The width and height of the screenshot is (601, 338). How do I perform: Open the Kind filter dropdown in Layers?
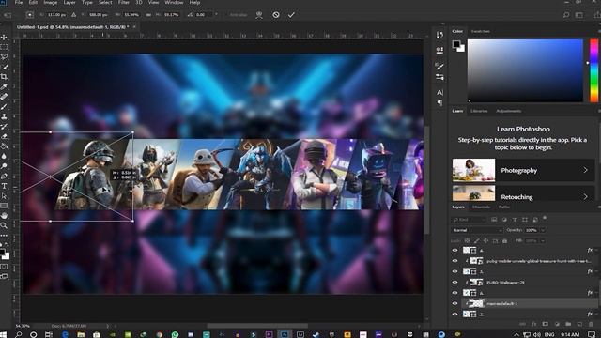click(470, 220)
